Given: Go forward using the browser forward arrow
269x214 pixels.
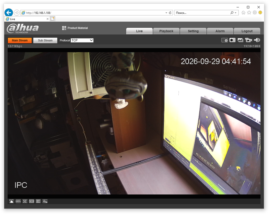Looking at the screenshot, I should point(17,13).
